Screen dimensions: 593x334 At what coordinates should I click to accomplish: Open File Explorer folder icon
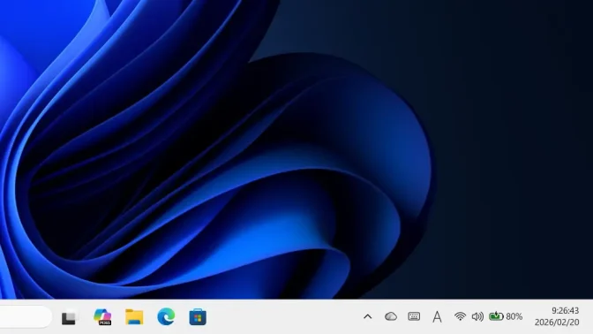(x=134, y=317)
